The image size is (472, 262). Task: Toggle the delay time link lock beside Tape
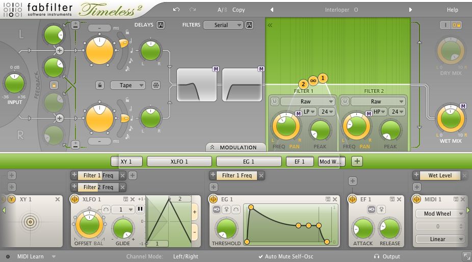pyautogui.click(x=100, y=85)
